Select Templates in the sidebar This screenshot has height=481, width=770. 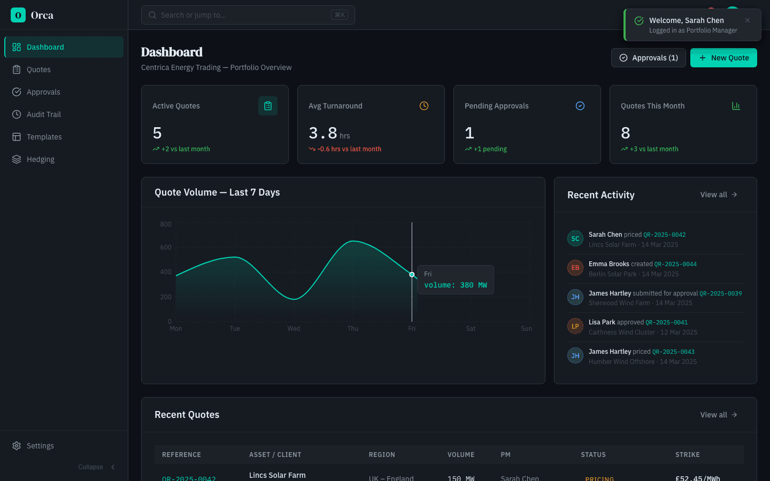(x=64, y=137)
